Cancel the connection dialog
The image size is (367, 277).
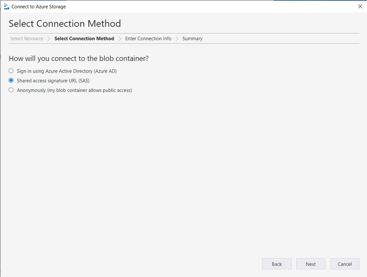coord(345,264)
